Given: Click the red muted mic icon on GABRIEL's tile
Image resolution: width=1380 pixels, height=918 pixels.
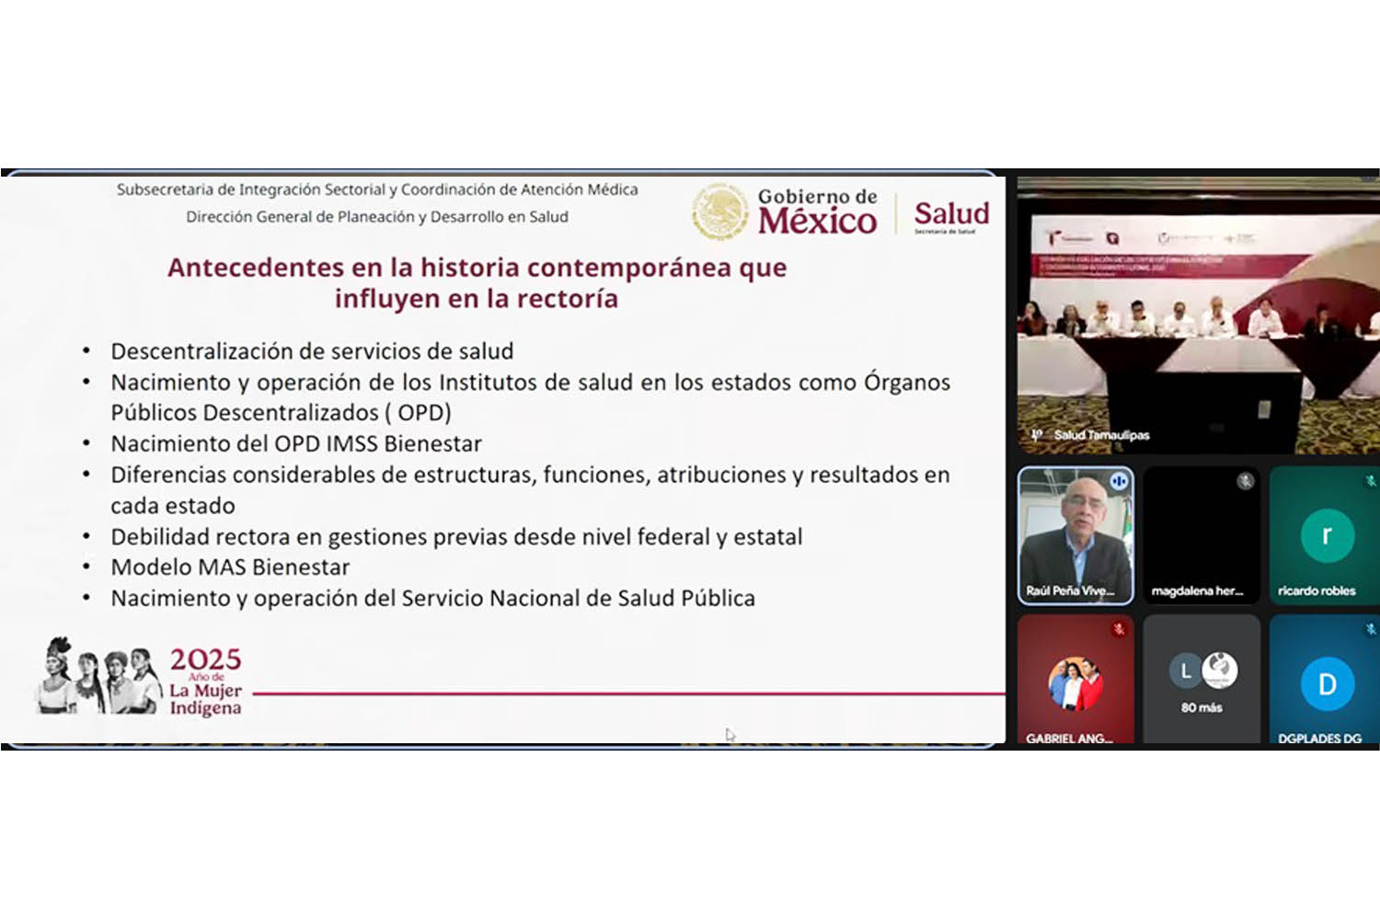Looking at the screenshot, I should [1119, 630].
